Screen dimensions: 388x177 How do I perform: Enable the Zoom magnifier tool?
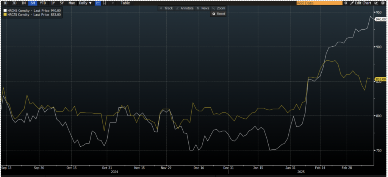tap(219, 8)
